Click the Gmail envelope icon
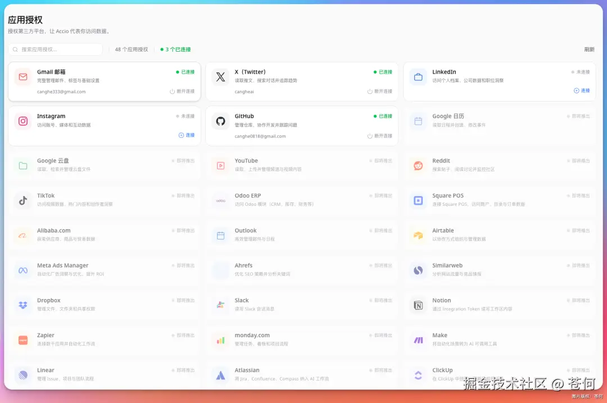The image size is (607, 403). [23, 76]
